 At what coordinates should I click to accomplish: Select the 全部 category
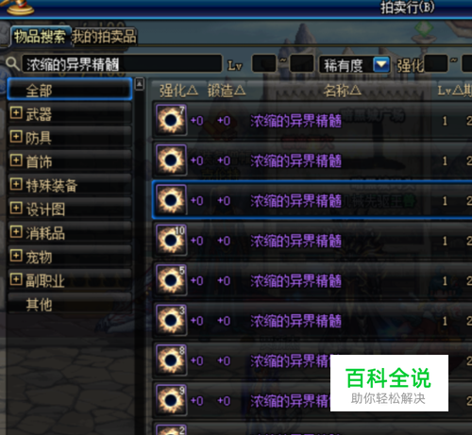[x=70, y=90]
